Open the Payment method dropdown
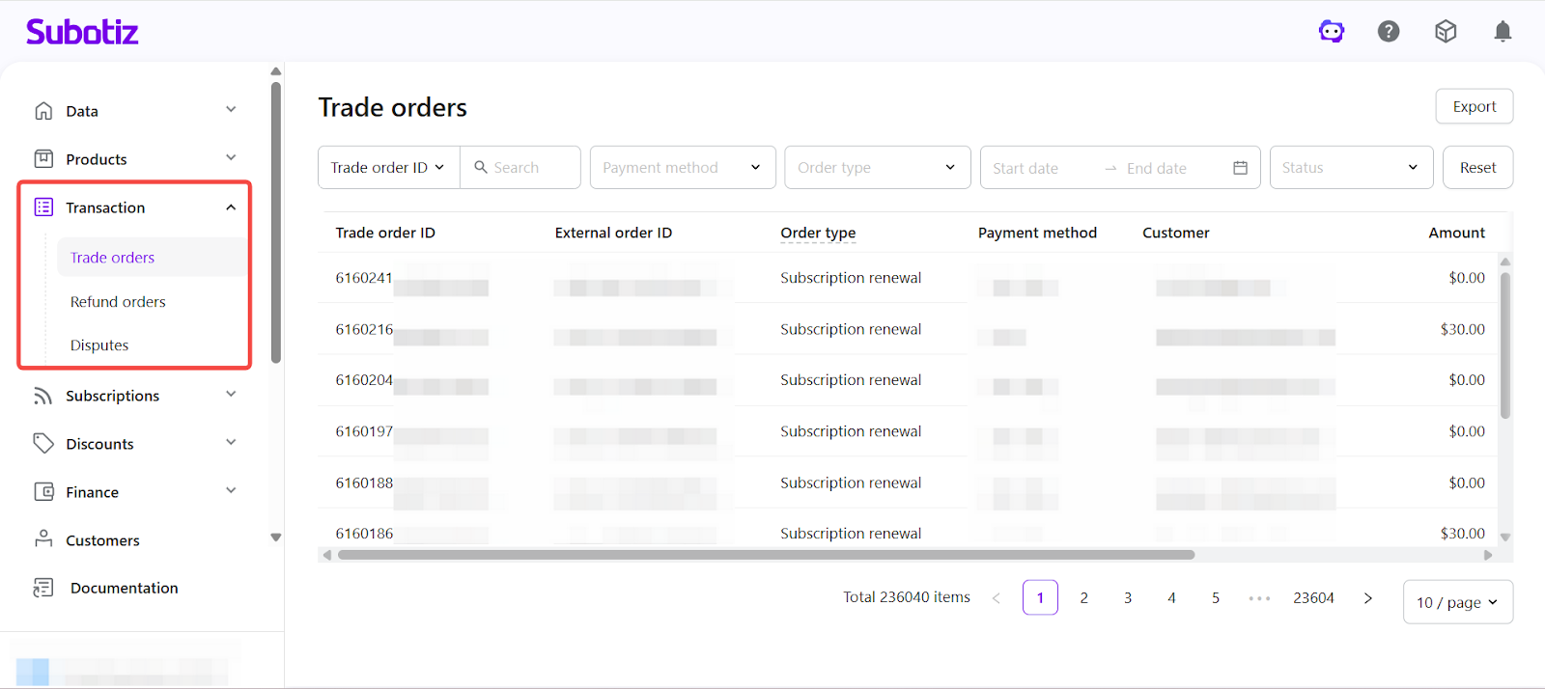Viewport: 1545px width, 689px height. 683,168
